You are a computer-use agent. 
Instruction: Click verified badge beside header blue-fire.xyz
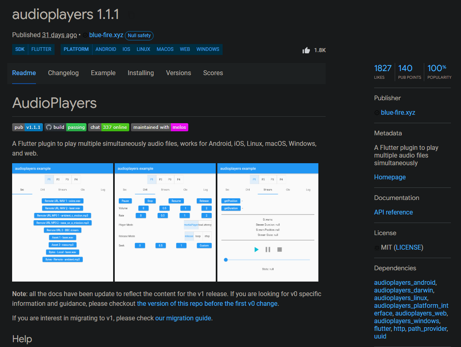(x=85, y=35)
